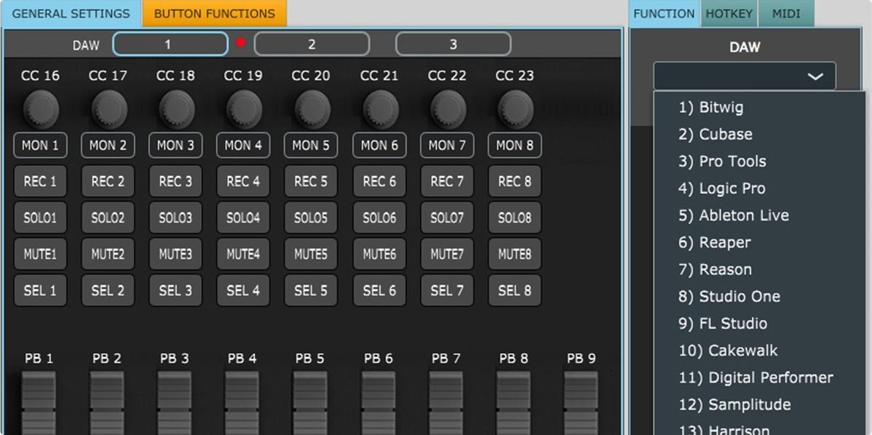
Task: Open the HOTKEY tab
Action: [x=729, y=12]
